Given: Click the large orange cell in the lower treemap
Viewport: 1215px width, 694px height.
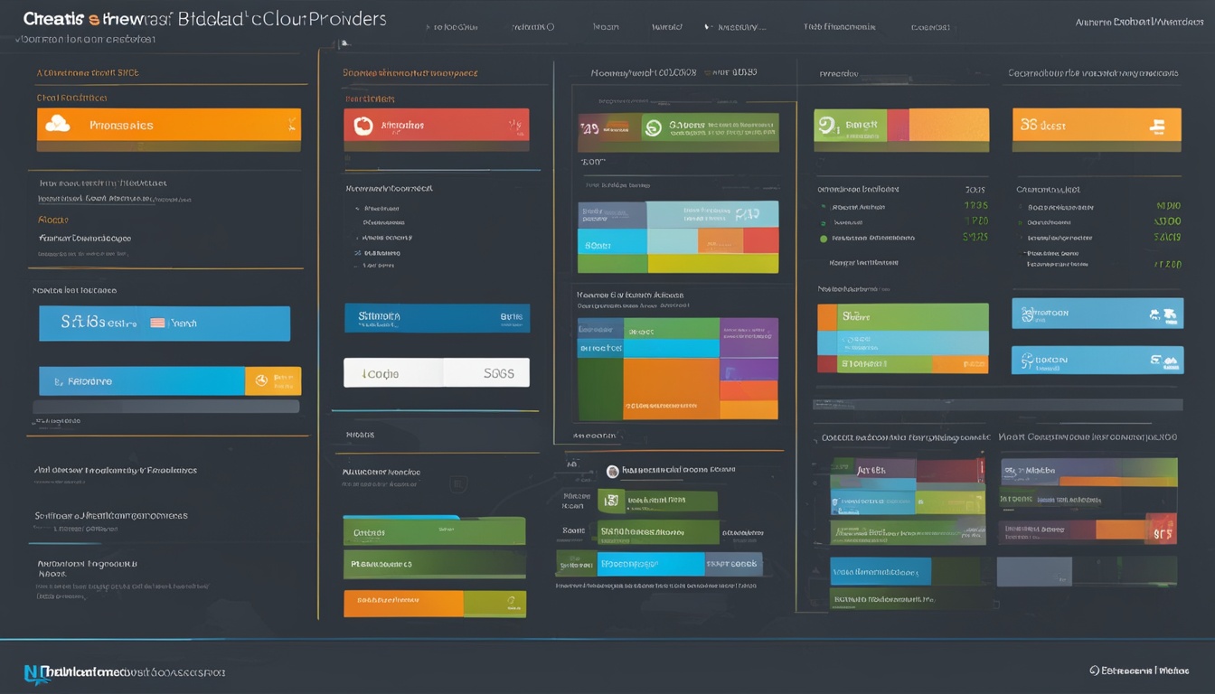Looking at the screenshot, I should click(x=672, y=389).
